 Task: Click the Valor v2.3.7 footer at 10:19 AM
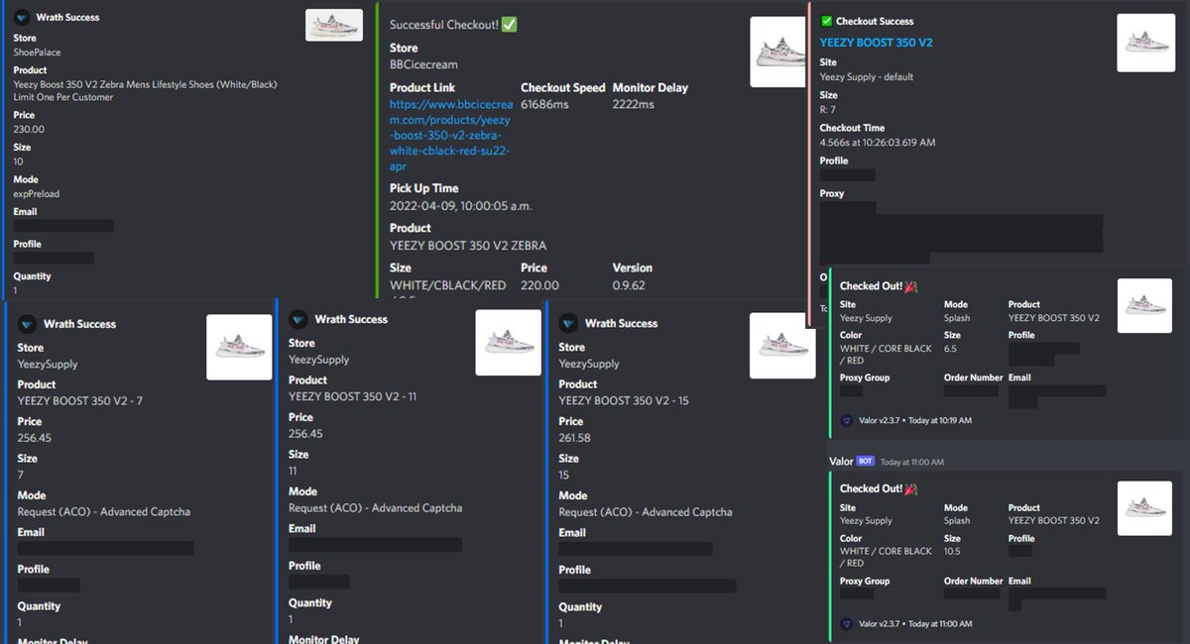tap(915, 421)
